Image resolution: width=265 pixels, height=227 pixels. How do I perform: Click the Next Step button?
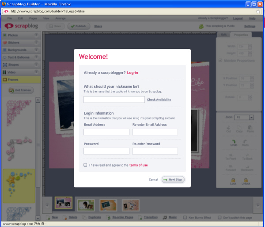(173, 179)
